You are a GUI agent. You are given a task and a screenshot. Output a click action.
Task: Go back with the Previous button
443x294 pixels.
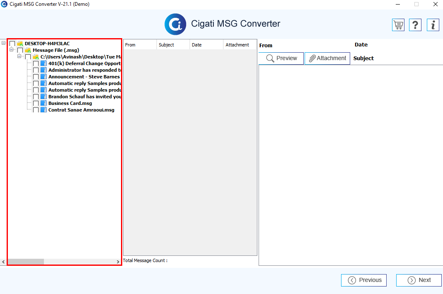363,280
